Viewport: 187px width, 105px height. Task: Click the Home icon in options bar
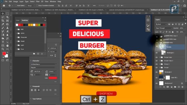(x=4, y=6)
